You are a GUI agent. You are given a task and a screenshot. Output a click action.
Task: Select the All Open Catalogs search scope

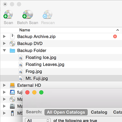tap(66, 112)
